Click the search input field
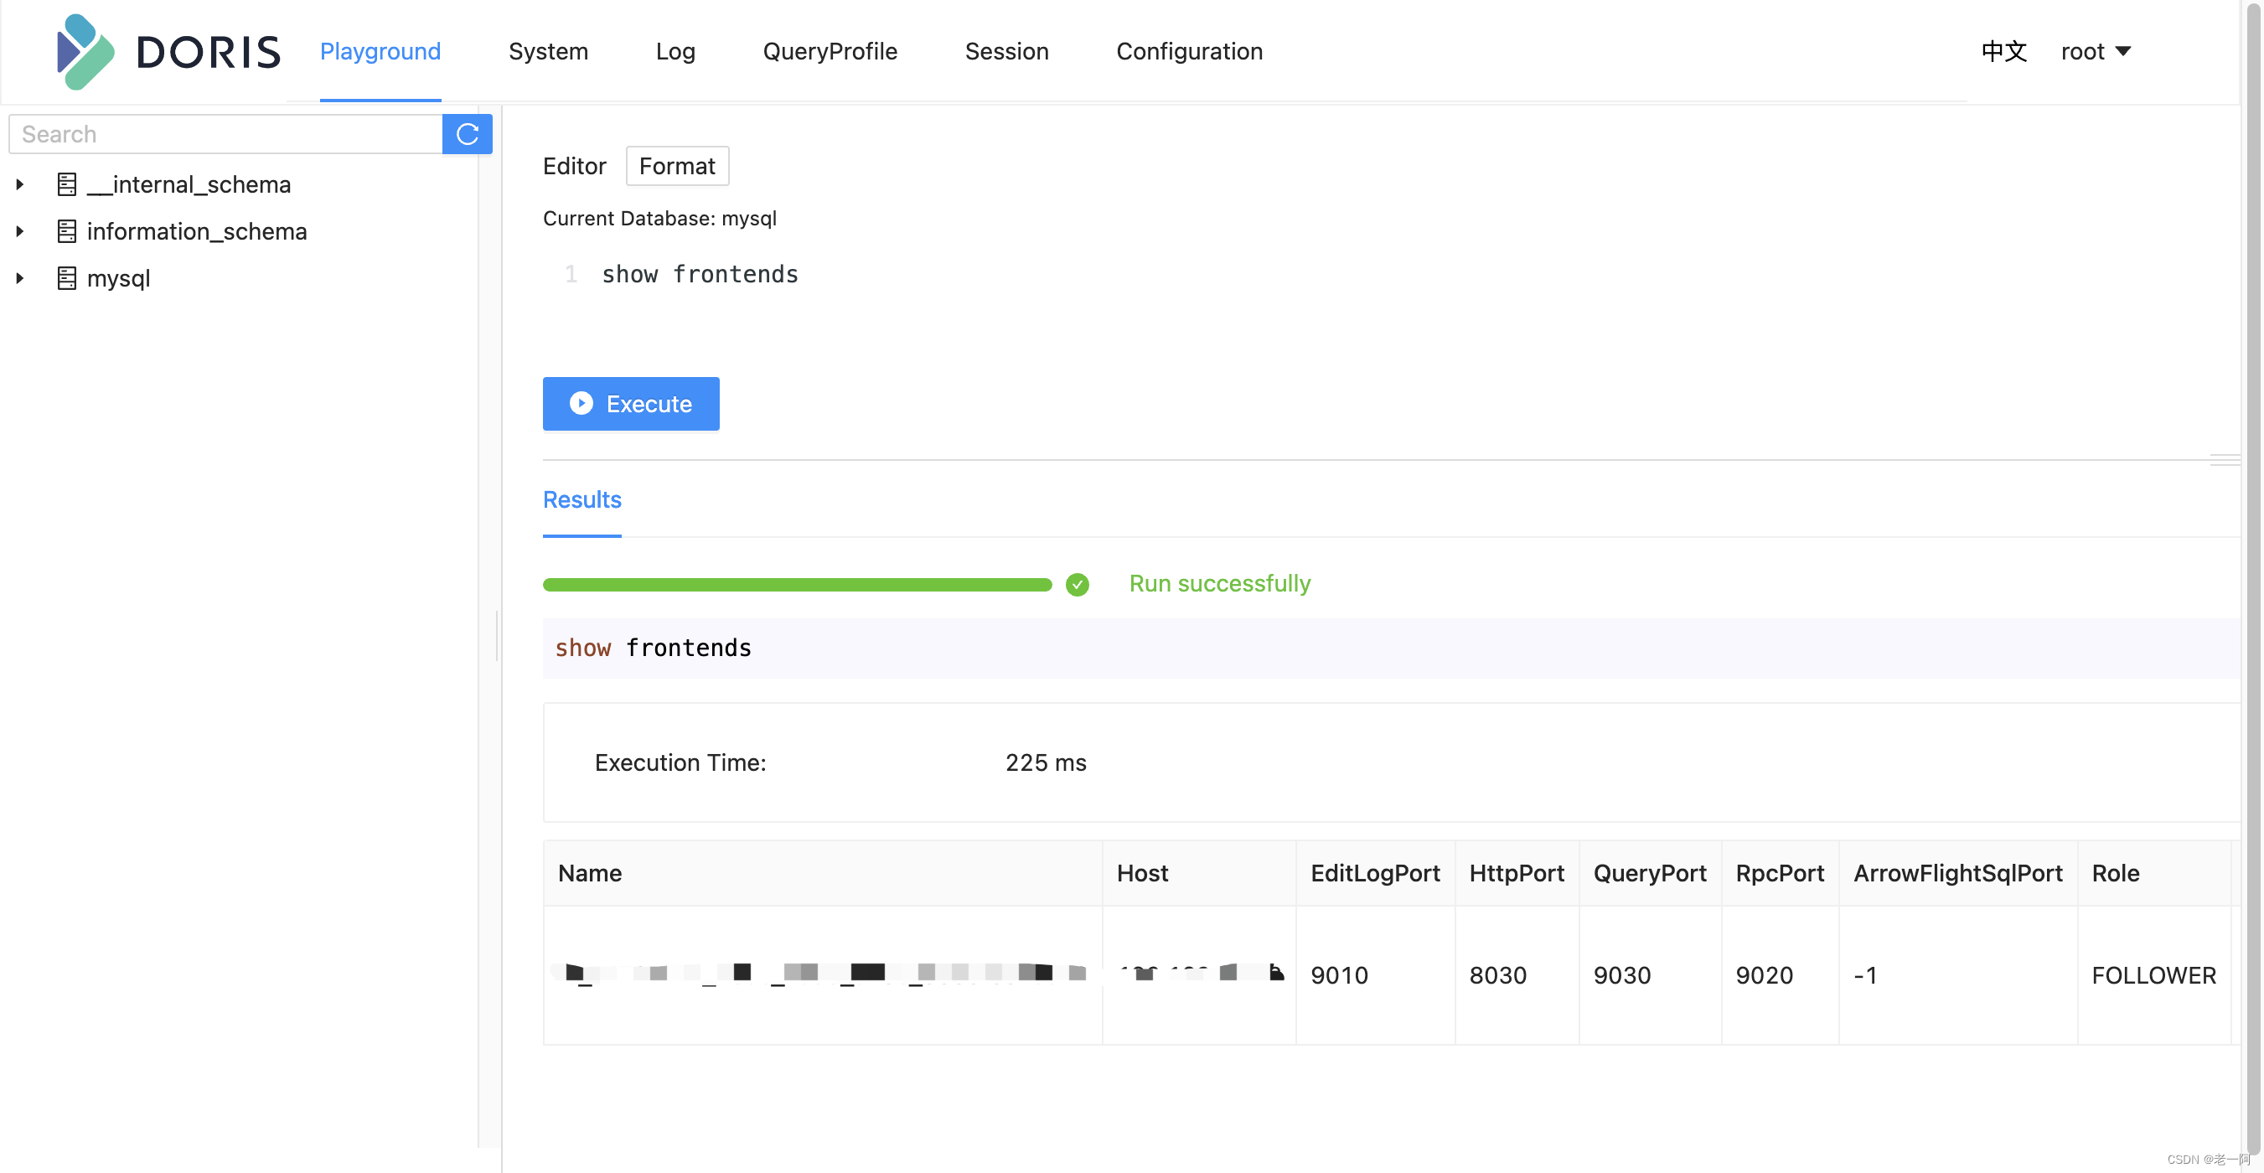 pos(225,133)
